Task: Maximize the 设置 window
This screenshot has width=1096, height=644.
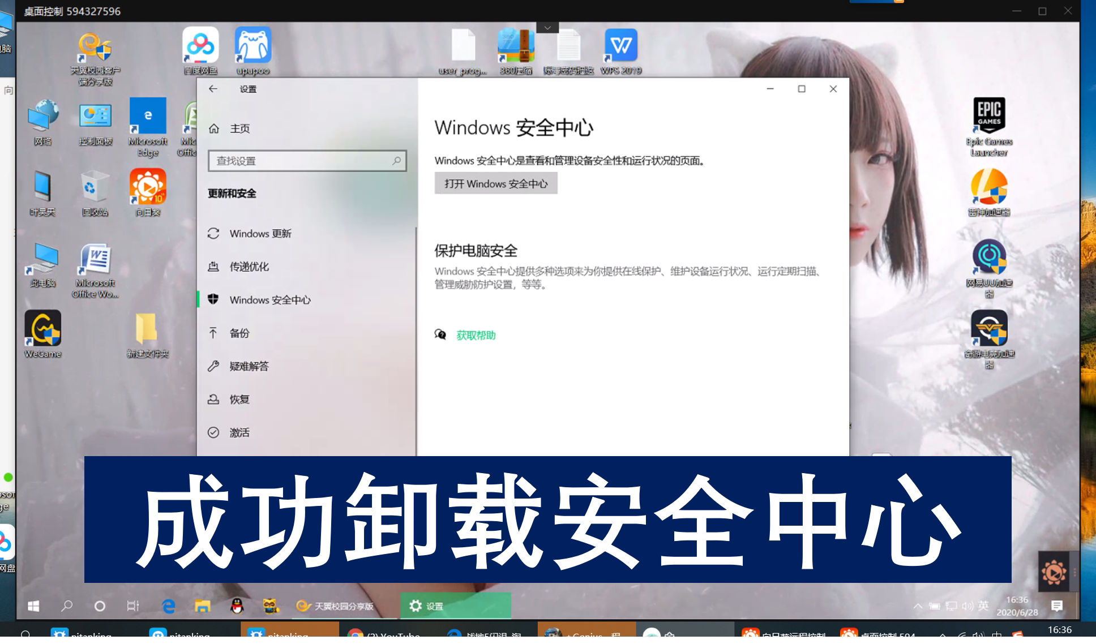Action: coord(802,89)
